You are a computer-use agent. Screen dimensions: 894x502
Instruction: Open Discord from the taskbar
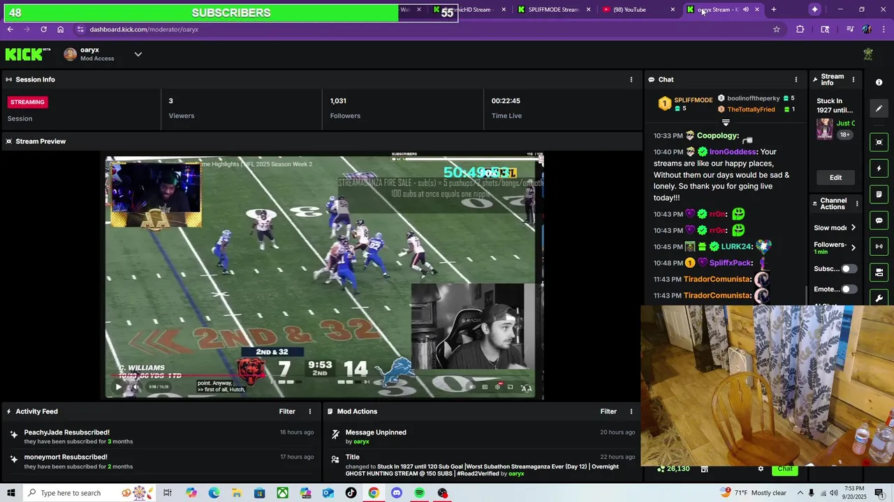[397, 493]
